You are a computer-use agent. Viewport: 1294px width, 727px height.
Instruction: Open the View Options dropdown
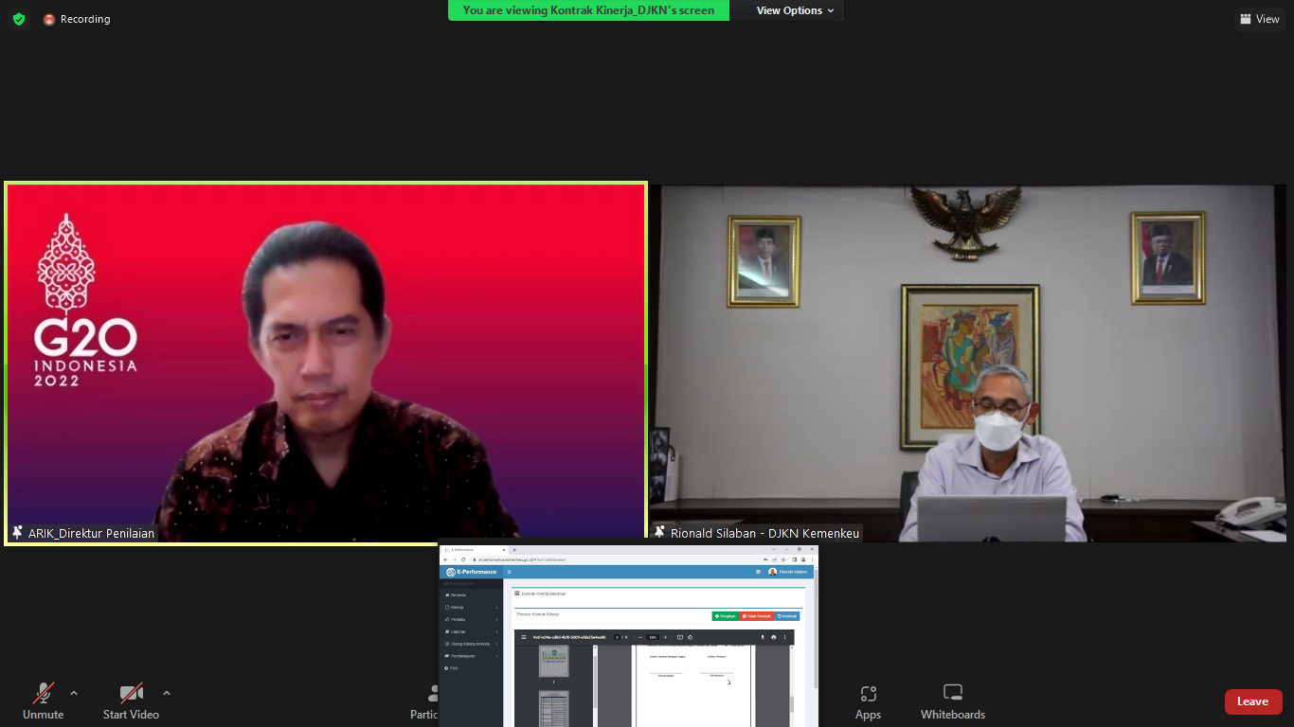pos(795,10)
